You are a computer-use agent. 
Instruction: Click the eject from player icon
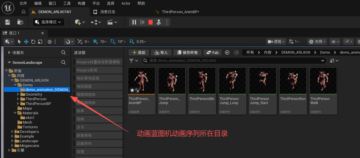pyautogui.click(x=159, y=22)
